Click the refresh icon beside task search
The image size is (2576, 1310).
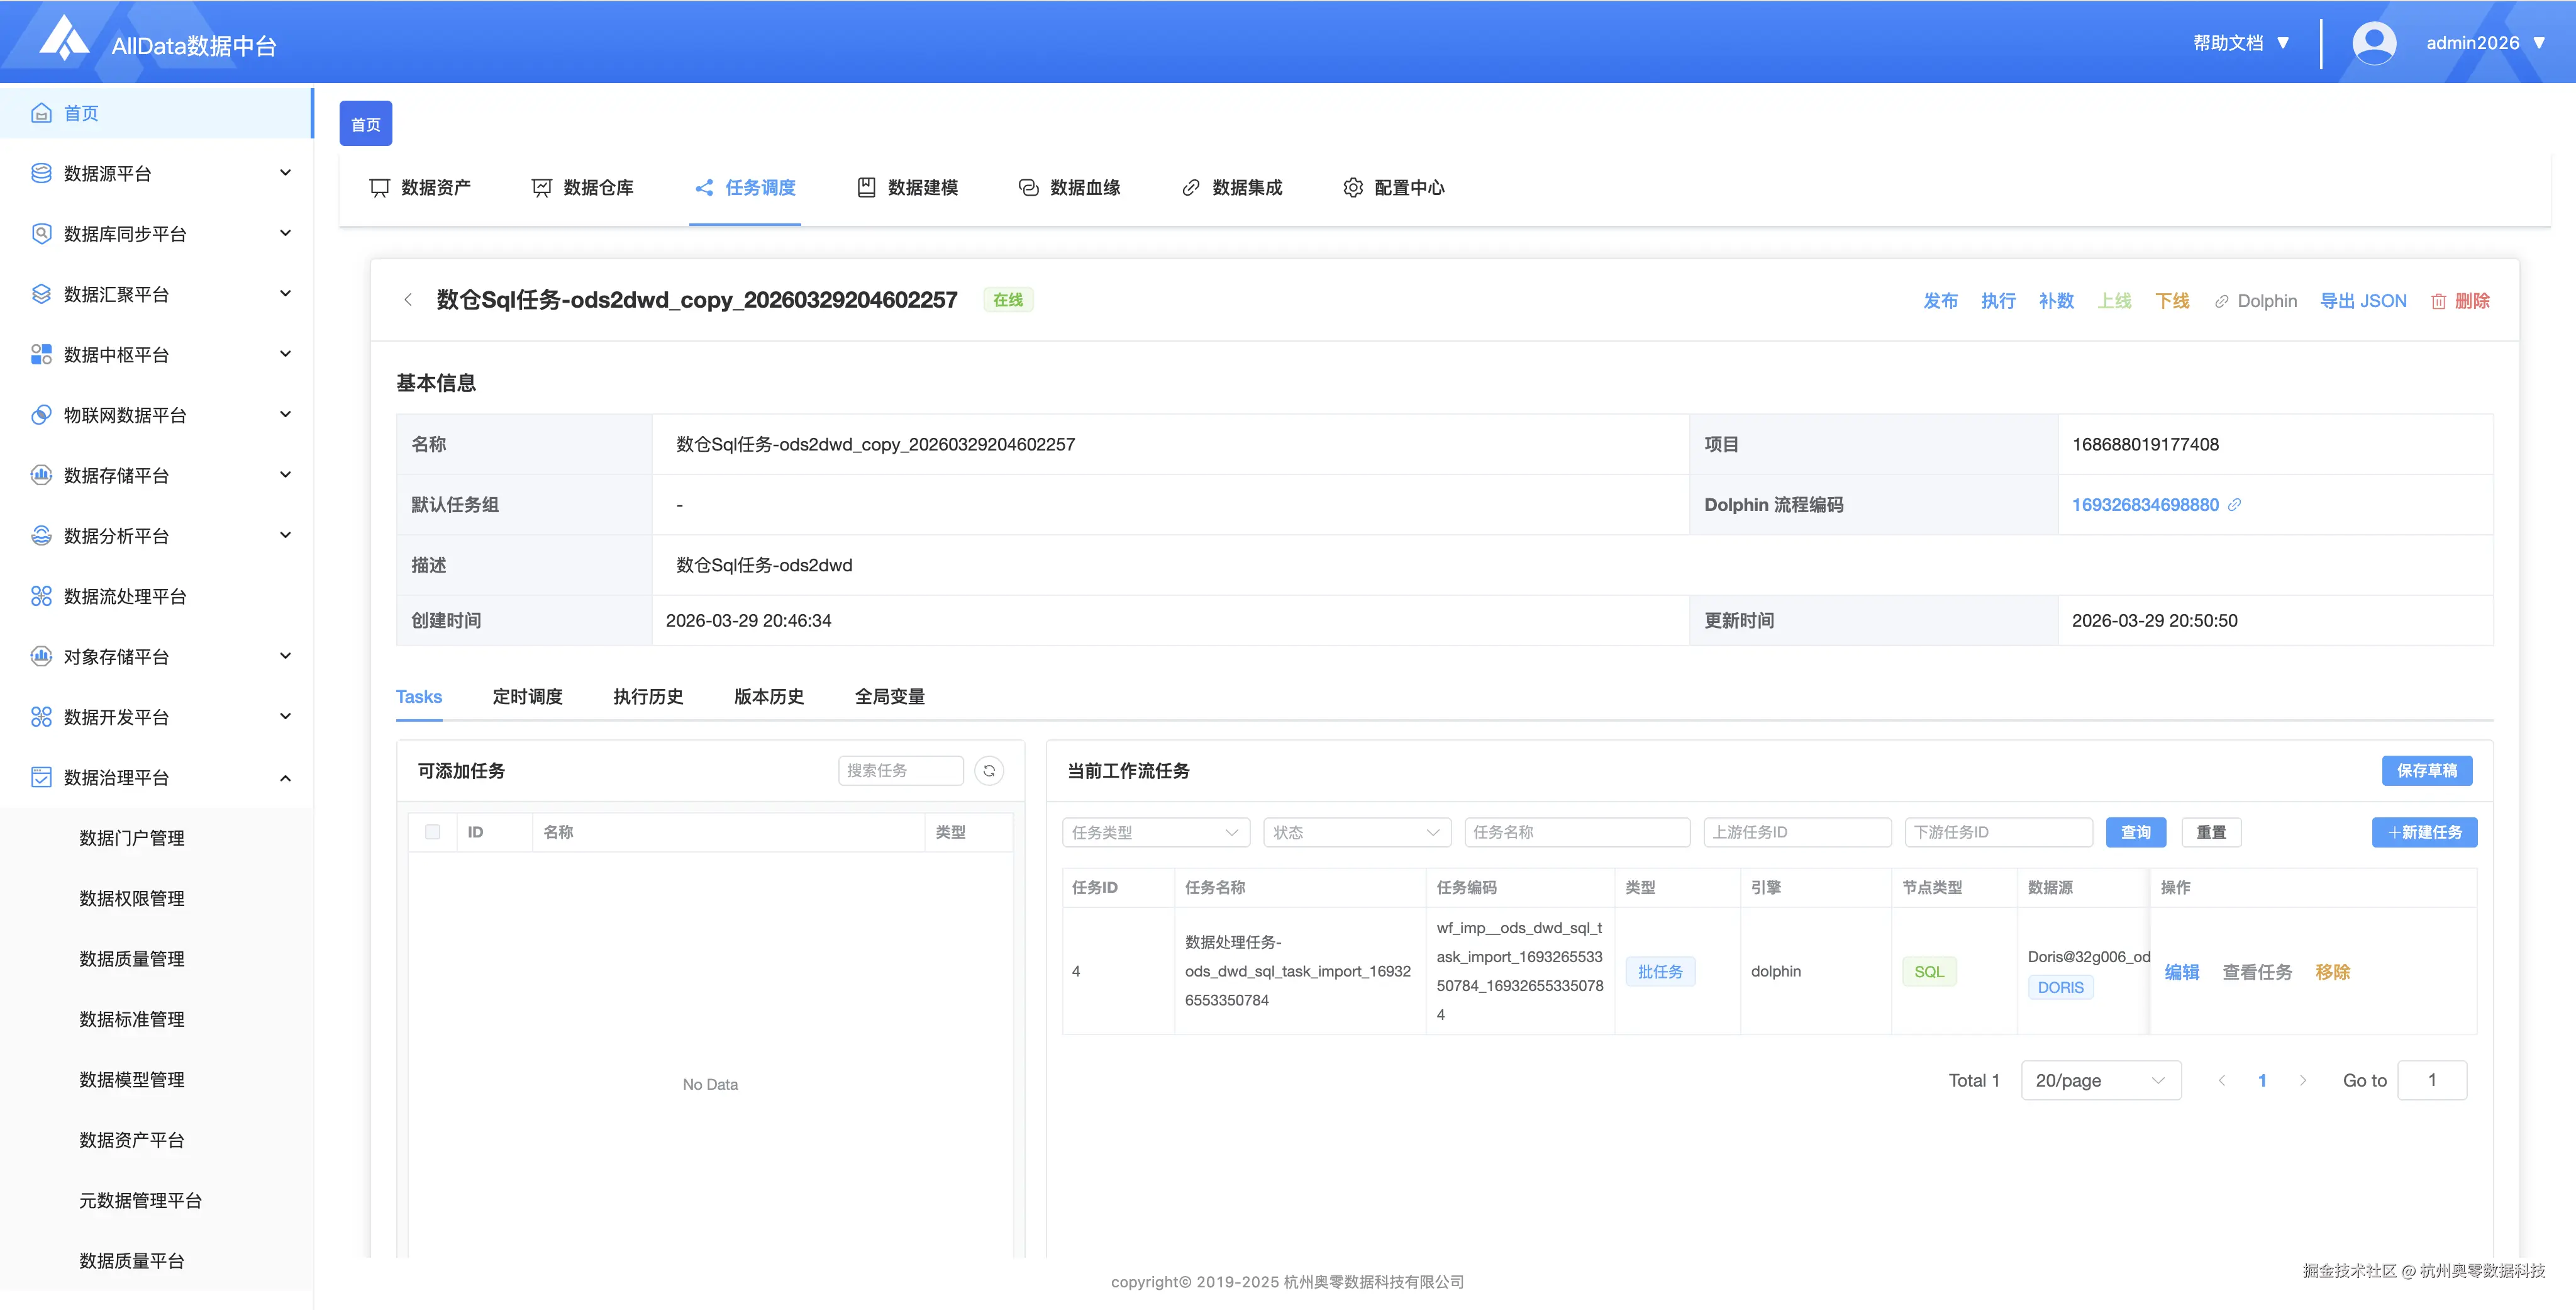click(988, 771)
